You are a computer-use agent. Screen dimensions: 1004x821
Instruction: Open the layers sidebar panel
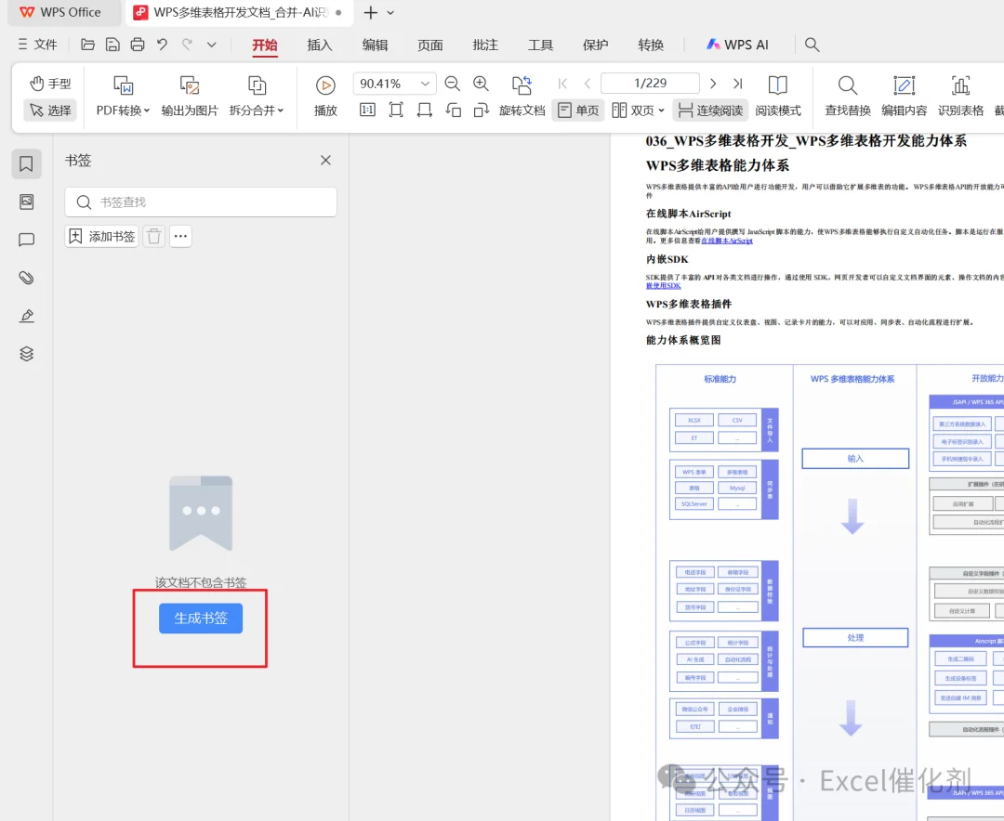pyautogui.click(x=26, y=354)
